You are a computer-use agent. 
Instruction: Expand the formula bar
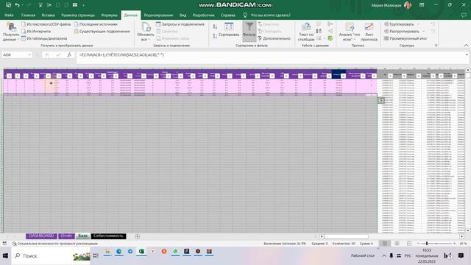(x=467, y=54)
